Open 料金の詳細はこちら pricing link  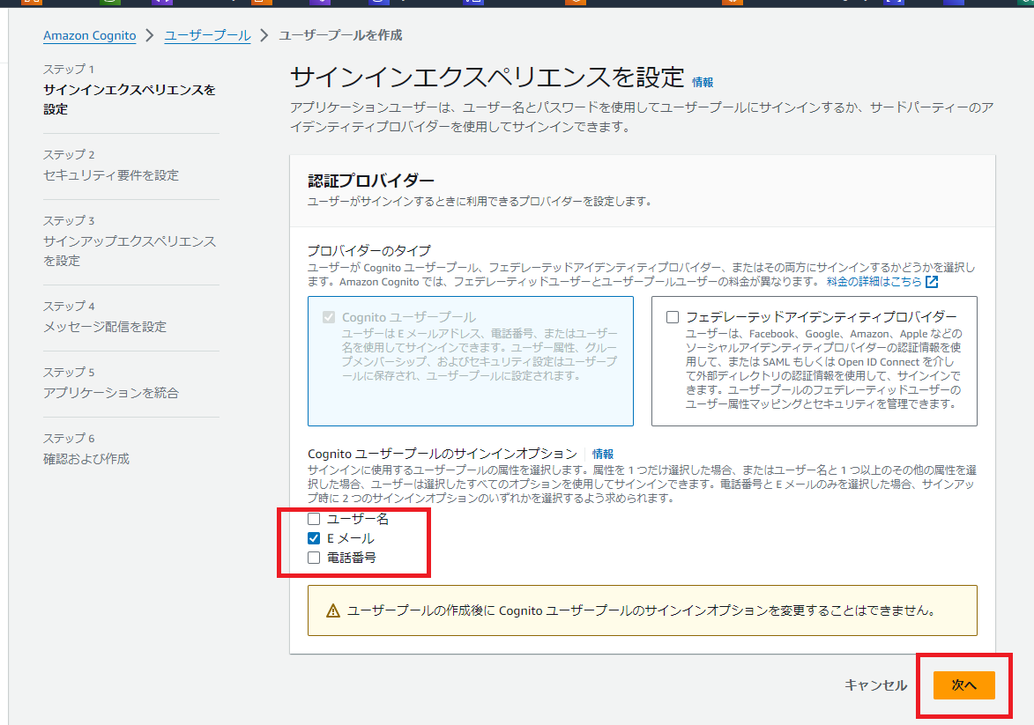click(874, 281)
